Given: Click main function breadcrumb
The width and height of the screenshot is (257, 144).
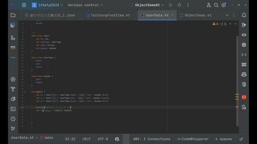Looking at the screenshot, I should pos(47,138).
